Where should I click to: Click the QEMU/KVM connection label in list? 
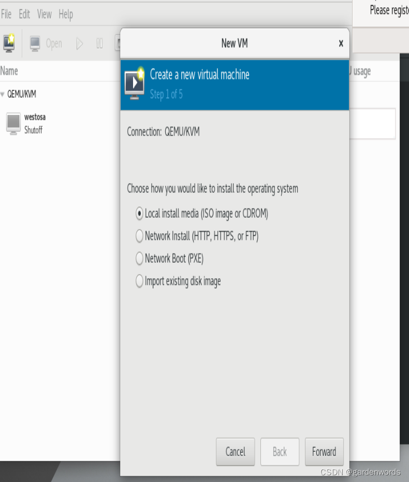coord(22,94)
